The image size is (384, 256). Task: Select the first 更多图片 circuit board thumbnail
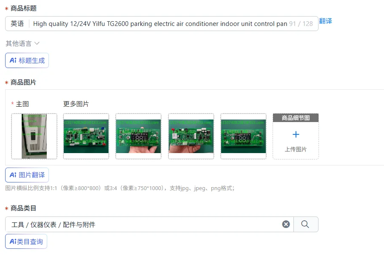pyautogui.click(x=86, y=136)
